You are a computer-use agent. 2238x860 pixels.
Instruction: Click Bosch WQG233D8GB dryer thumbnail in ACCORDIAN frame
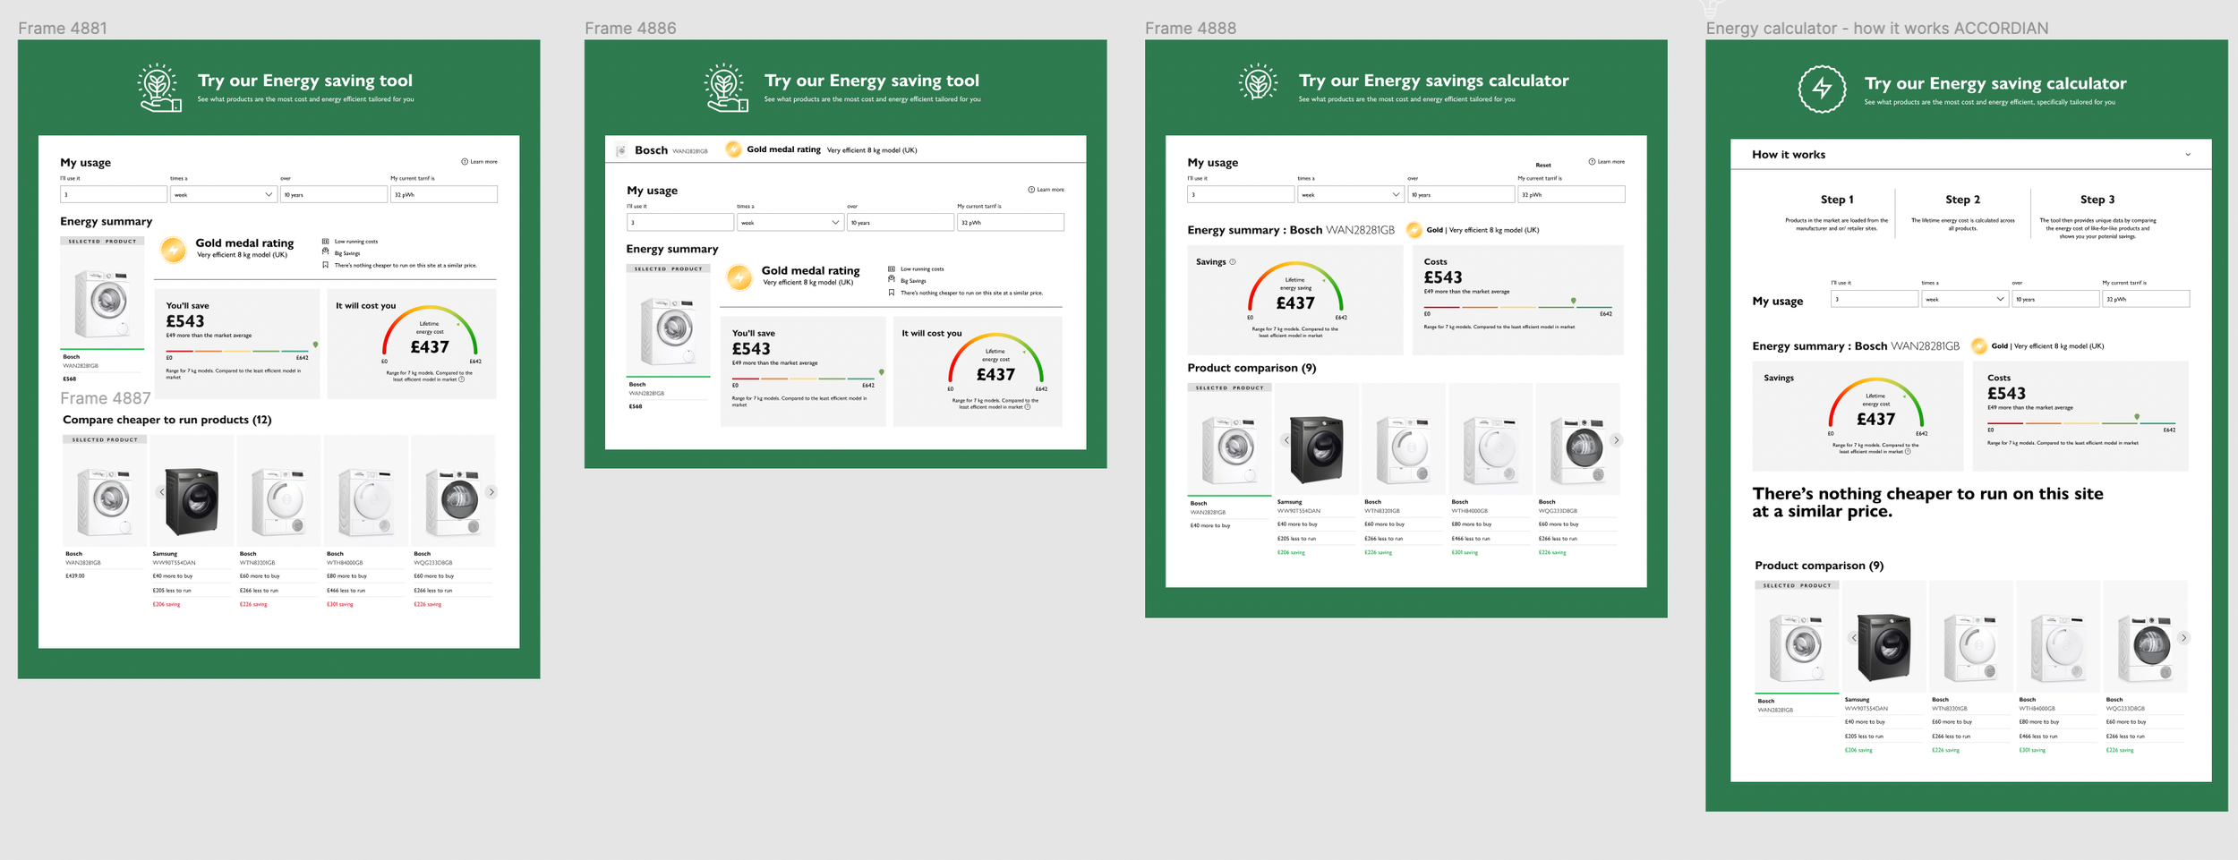[x=2145, y=638]
